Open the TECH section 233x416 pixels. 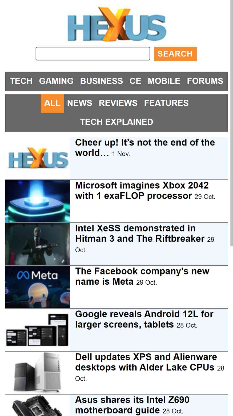(x=21, y=81)
